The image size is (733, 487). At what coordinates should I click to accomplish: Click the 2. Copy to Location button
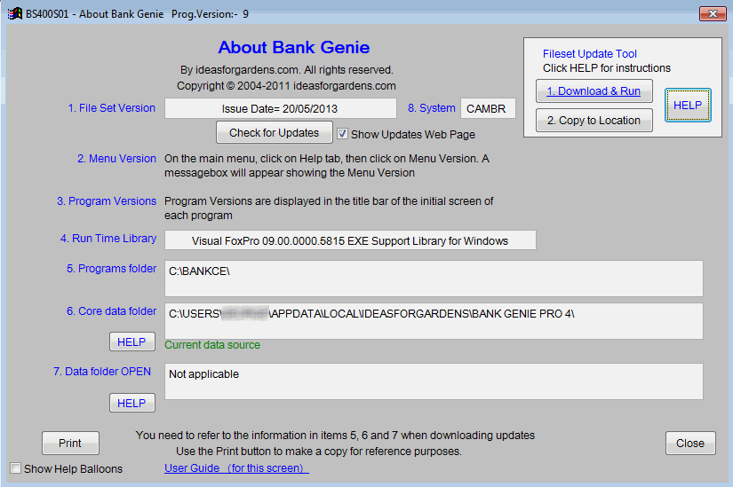click(594, 121)
